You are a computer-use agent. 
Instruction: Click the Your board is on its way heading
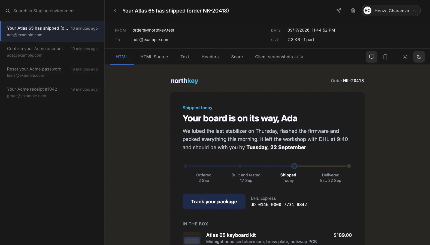tap(240, 118)
